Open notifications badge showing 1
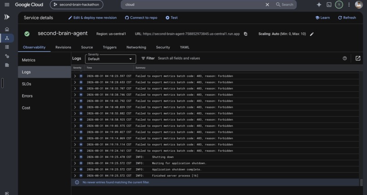Viewport: 367px width, 195px height. point(339,5)
